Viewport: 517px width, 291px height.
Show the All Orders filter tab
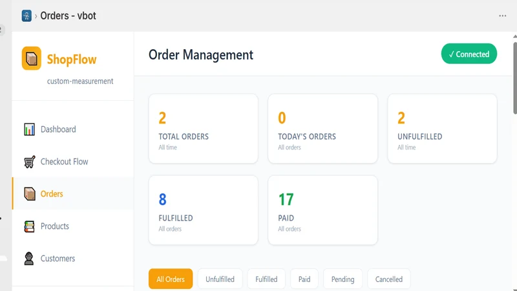(x=171, y=279)
